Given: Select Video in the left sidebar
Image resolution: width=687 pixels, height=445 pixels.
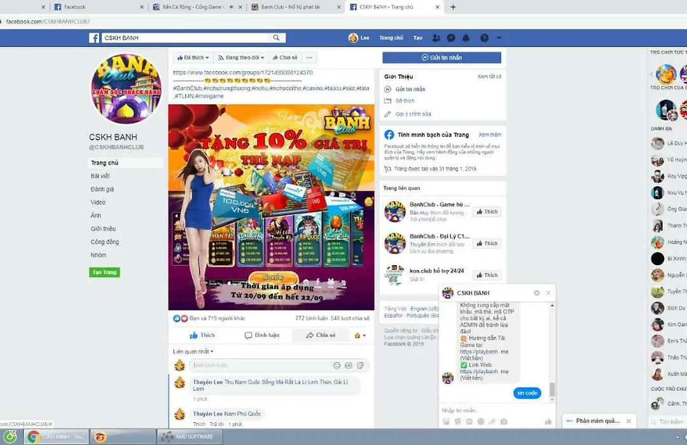Looking at the screenshot, I should point(98,202).
